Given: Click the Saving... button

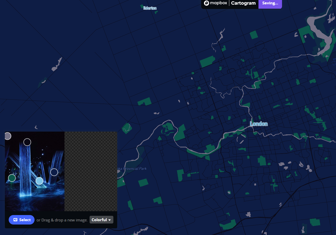Looking at the screenshot, I should 270,3.
